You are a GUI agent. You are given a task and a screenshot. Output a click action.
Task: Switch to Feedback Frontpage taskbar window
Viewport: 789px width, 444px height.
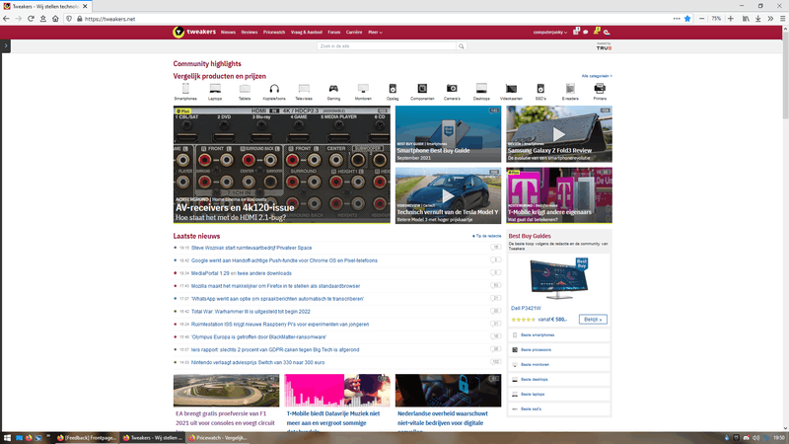(86, 438)
